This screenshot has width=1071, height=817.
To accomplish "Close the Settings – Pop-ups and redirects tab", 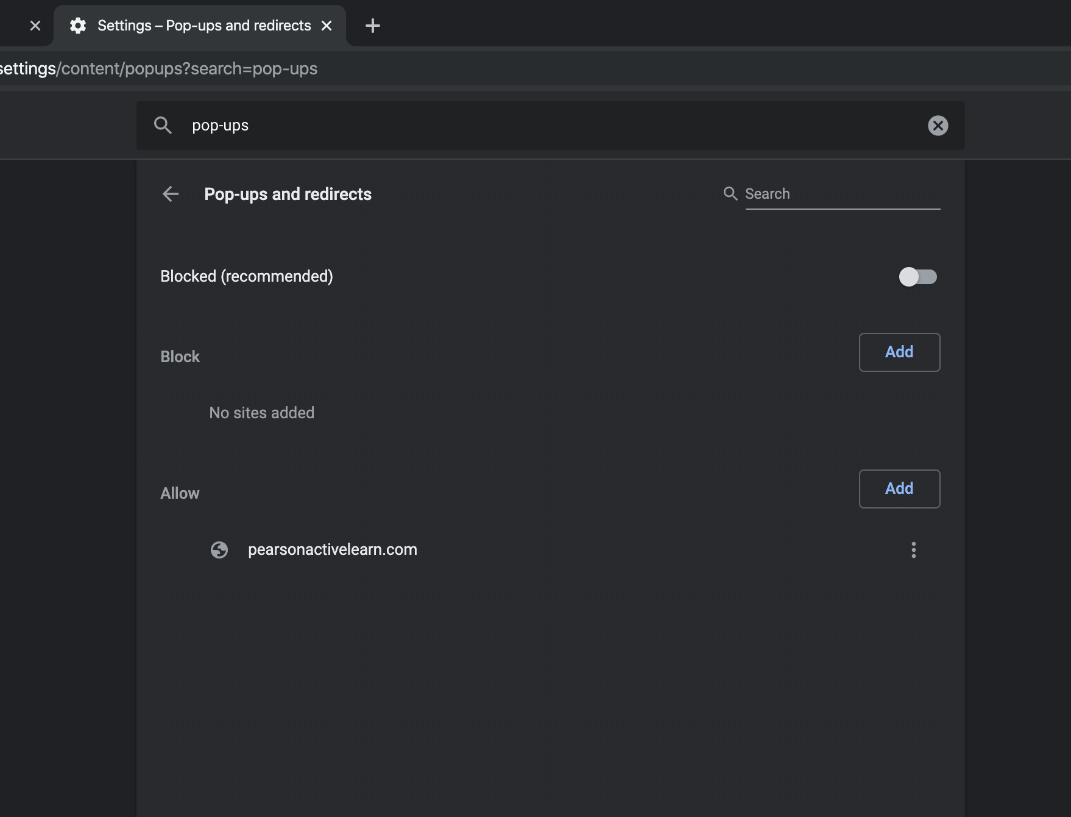I will (327, 26).
